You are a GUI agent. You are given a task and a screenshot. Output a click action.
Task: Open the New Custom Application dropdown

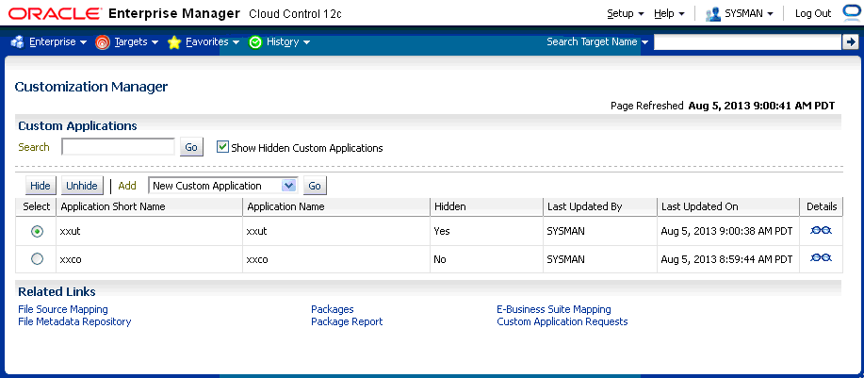click(223, 186)
